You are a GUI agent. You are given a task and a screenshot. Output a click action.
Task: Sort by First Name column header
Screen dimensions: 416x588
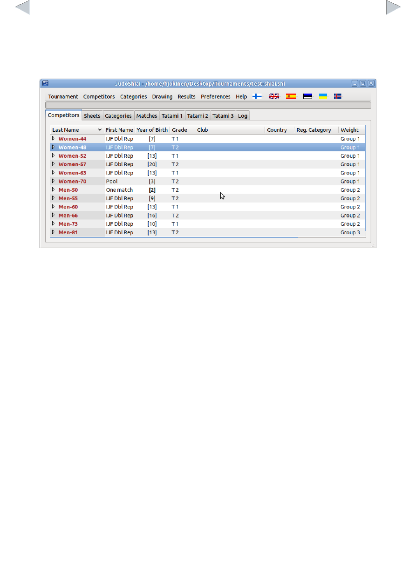point(119,130)
